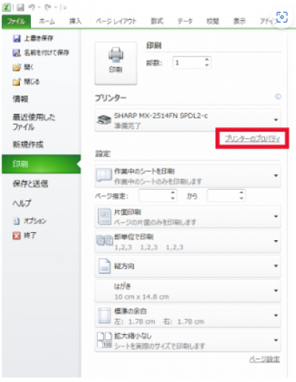The height and width of the screenshot is (382, 296).
Task: Increase the 部数 copies count by one
Action: click(x=207, y=60)
